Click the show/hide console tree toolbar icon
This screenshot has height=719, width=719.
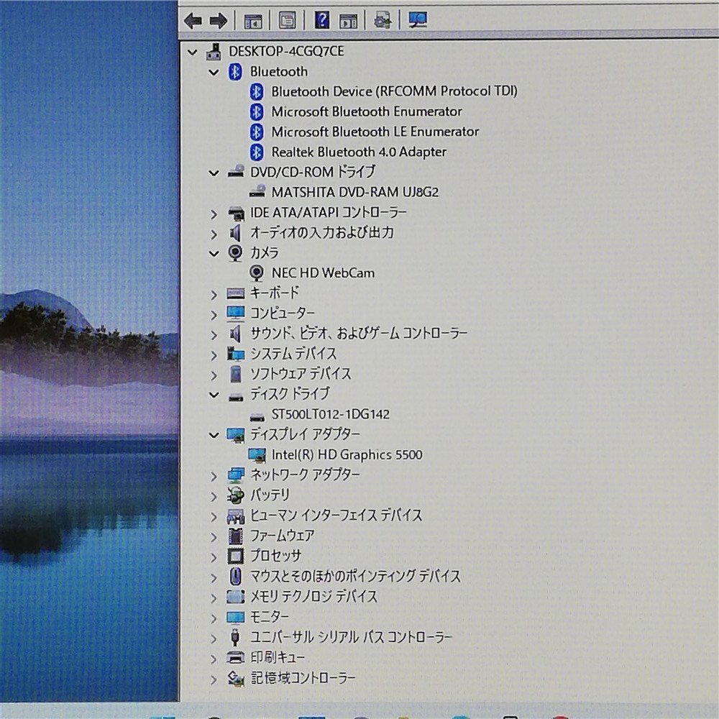point(252,21)
